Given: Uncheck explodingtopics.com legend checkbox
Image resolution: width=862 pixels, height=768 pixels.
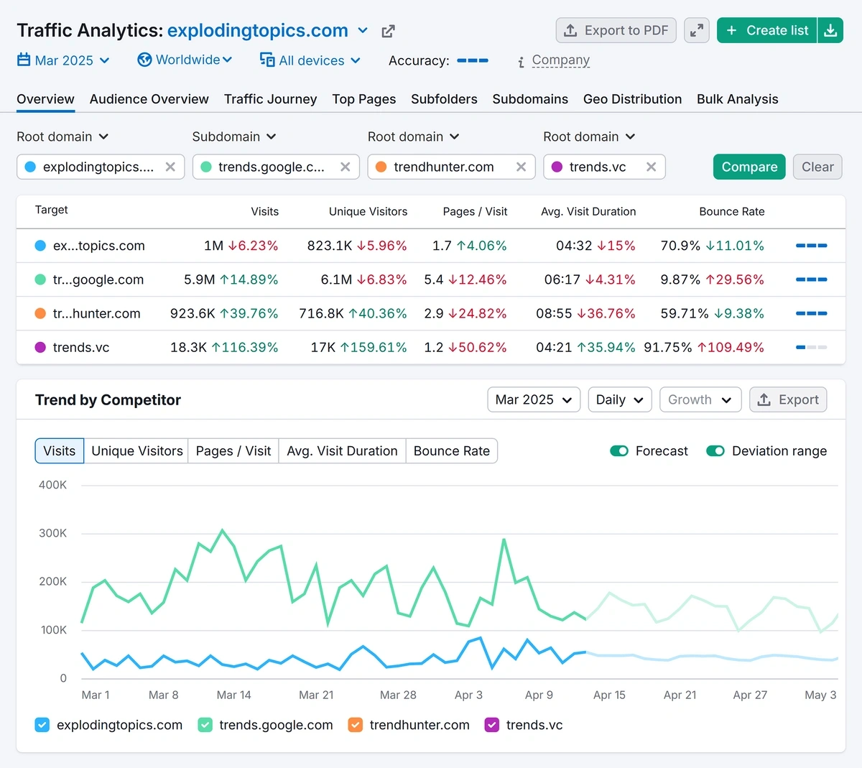Looking at the screenshot, I should [x=42, y=725].
